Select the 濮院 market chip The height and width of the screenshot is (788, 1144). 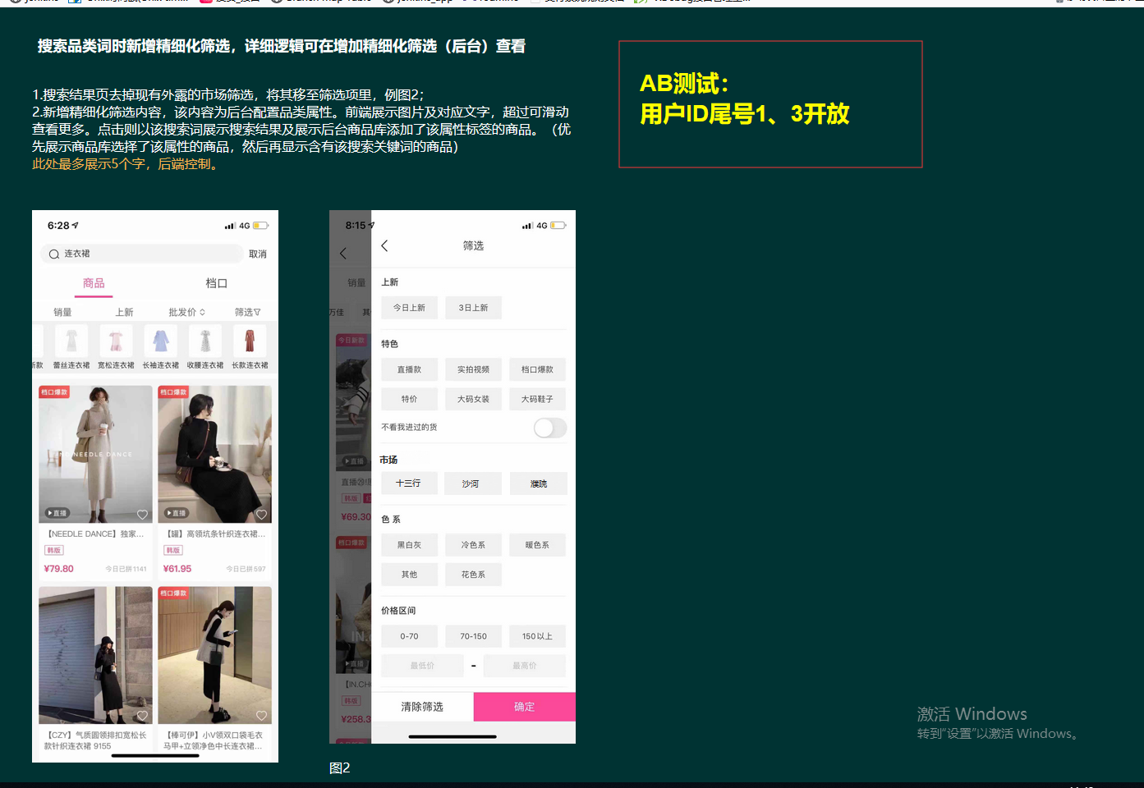tap(537, 483)
